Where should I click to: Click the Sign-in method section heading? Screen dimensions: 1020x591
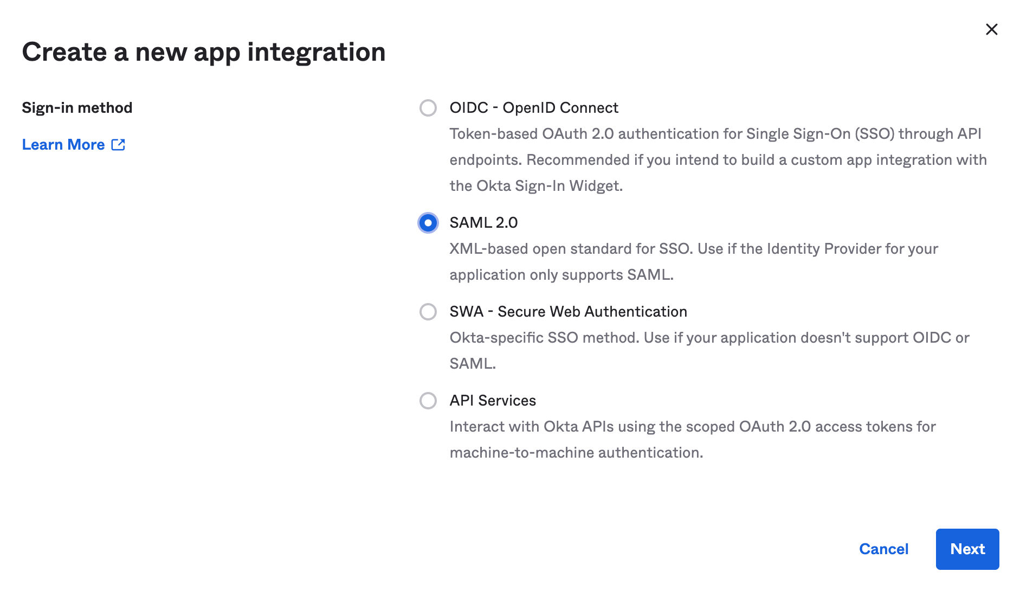pos(77,107)
